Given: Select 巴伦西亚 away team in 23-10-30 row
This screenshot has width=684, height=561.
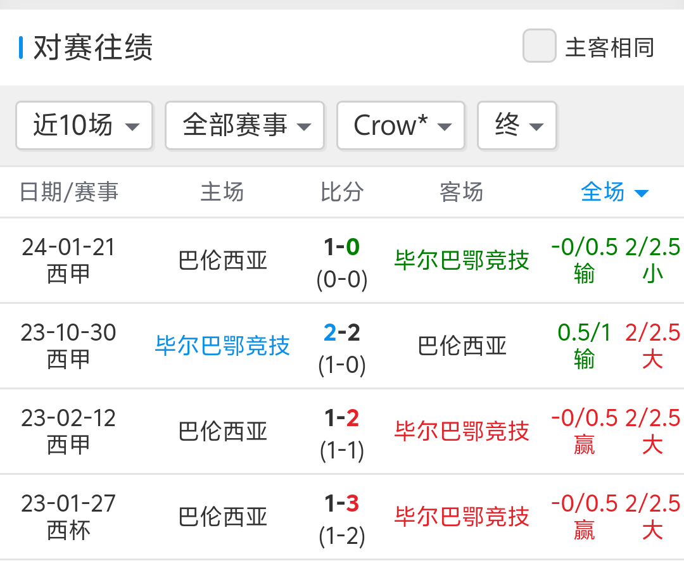Looking at the screenshot, I should pos(462,346).
